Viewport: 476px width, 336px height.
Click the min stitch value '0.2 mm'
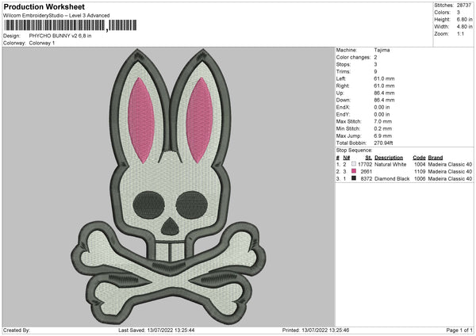[x=383, y=129]
